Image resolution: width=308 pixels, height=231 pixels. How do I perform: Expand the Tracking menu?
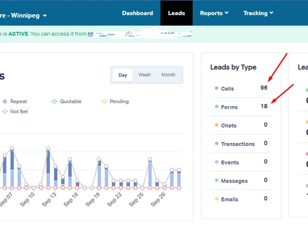click(x=258, y=13)
